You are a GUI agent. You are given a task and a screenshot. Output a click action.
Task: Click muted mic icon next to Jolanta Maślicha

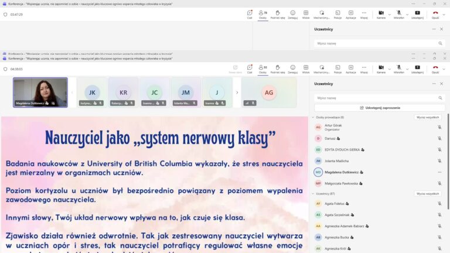pyautogui.click(x=439, y=161)
